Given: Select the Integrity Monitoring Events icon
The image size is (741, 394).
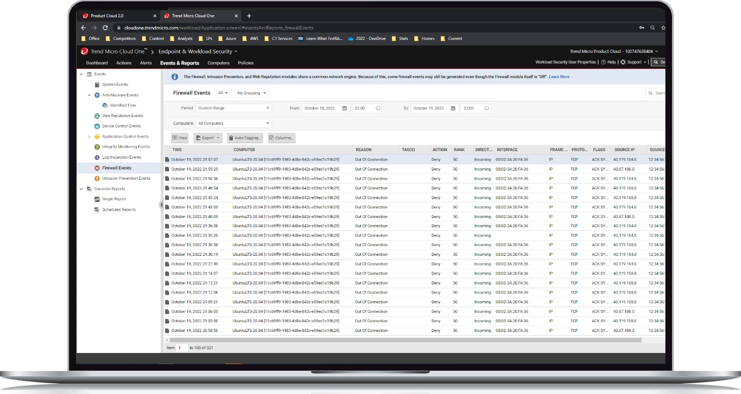Looking at the screenshot, I should coord(97,147).
